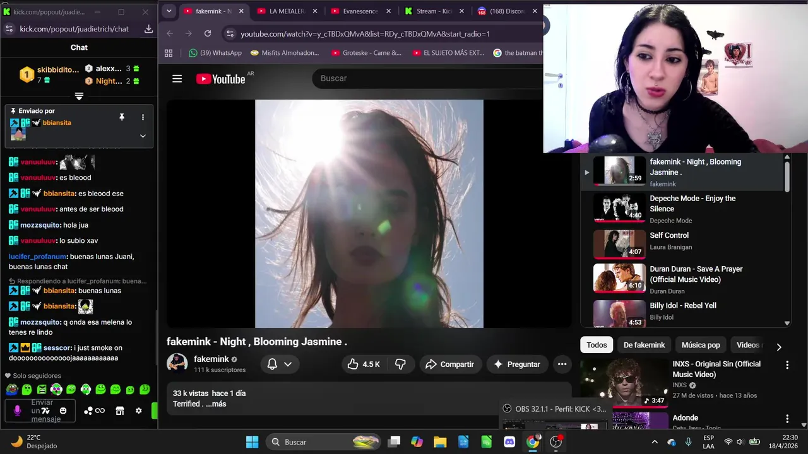Toggle notification bell for fakemink channel
Screen dimensions: 808x454
tap(272, 364)
